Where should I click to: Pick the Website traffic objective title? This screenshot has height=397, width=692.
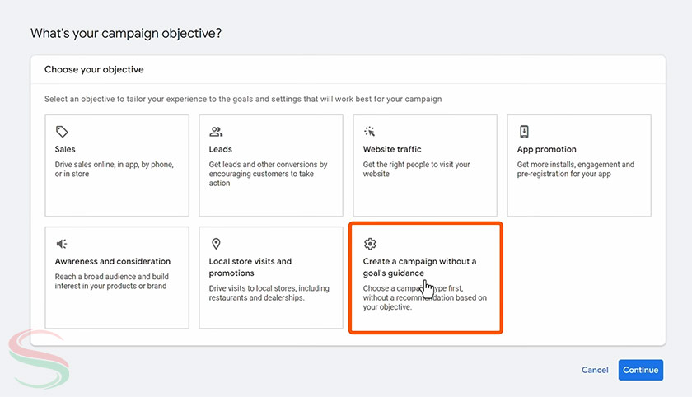[x=392, y=150]
